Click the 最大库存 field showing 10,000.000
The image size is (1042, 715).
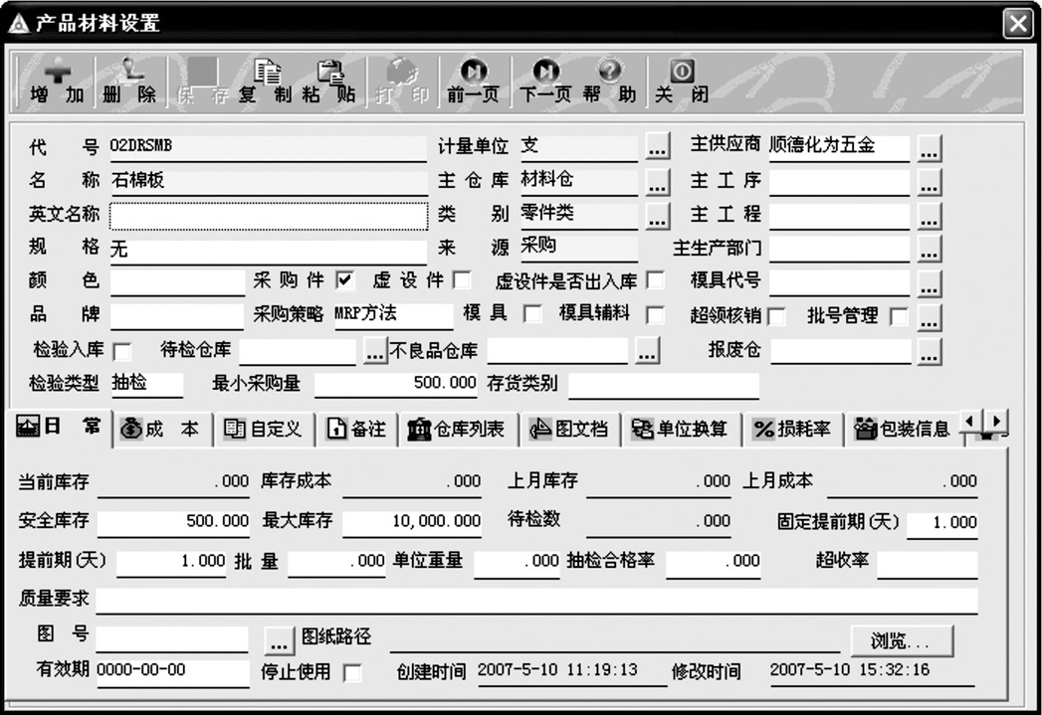click(x=412, y=522)
